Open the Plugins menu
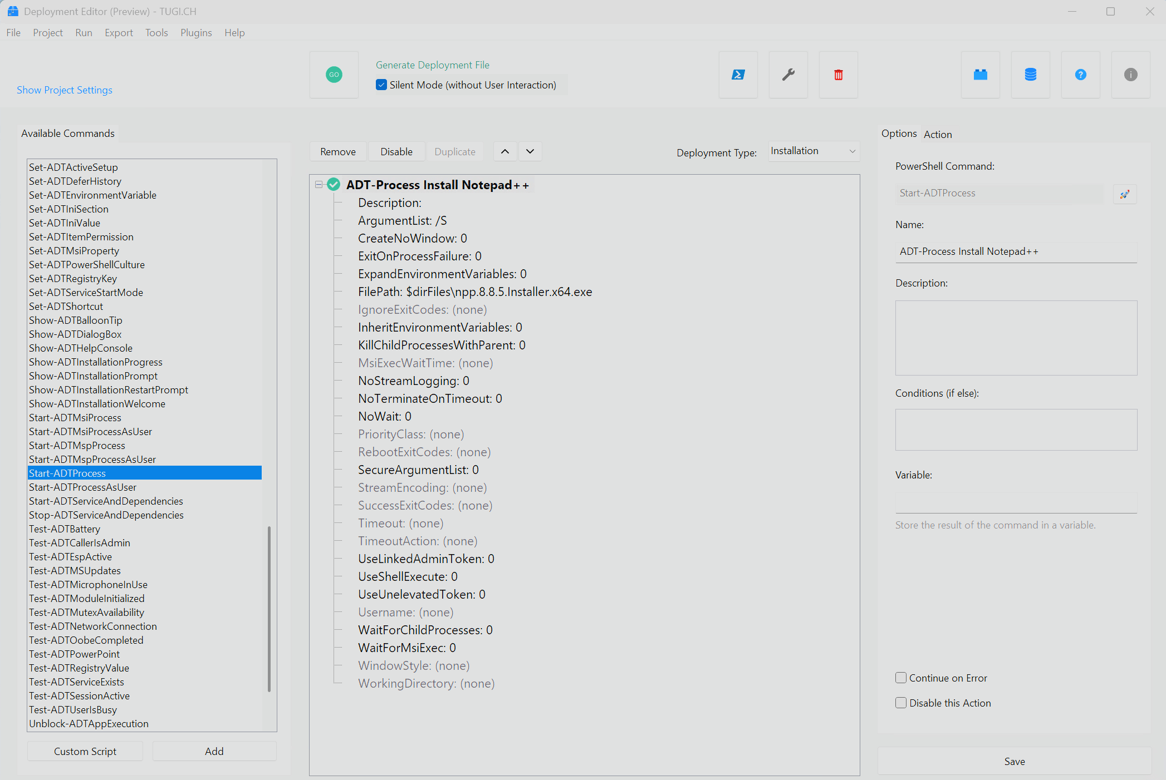 [x=196, y=33]
